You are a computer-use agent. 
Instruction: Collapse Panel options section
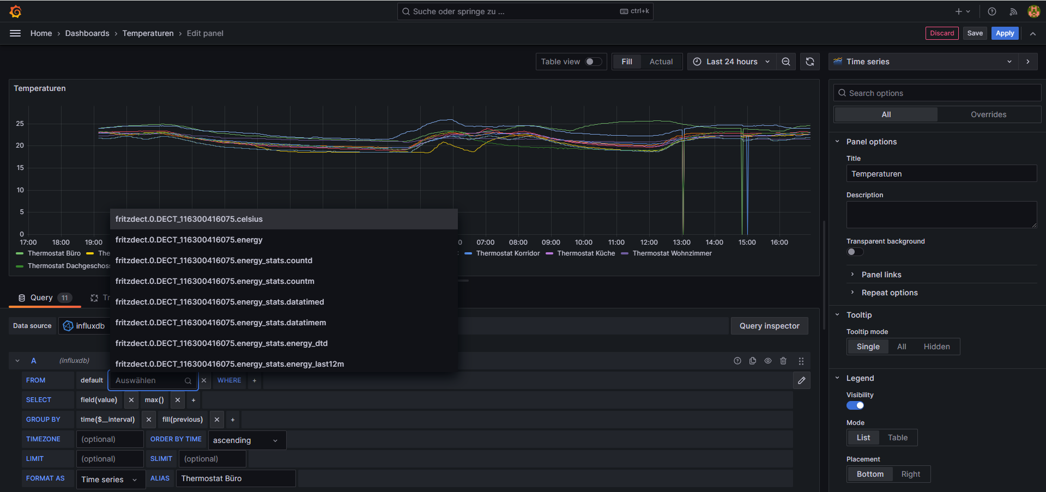tap(837, 142)
